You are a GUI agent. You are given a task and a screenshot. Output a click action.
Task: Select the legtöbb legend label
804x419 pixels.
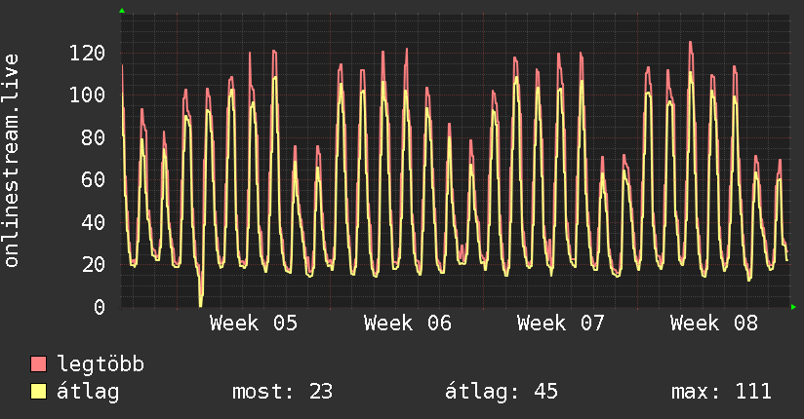[100, 363]
